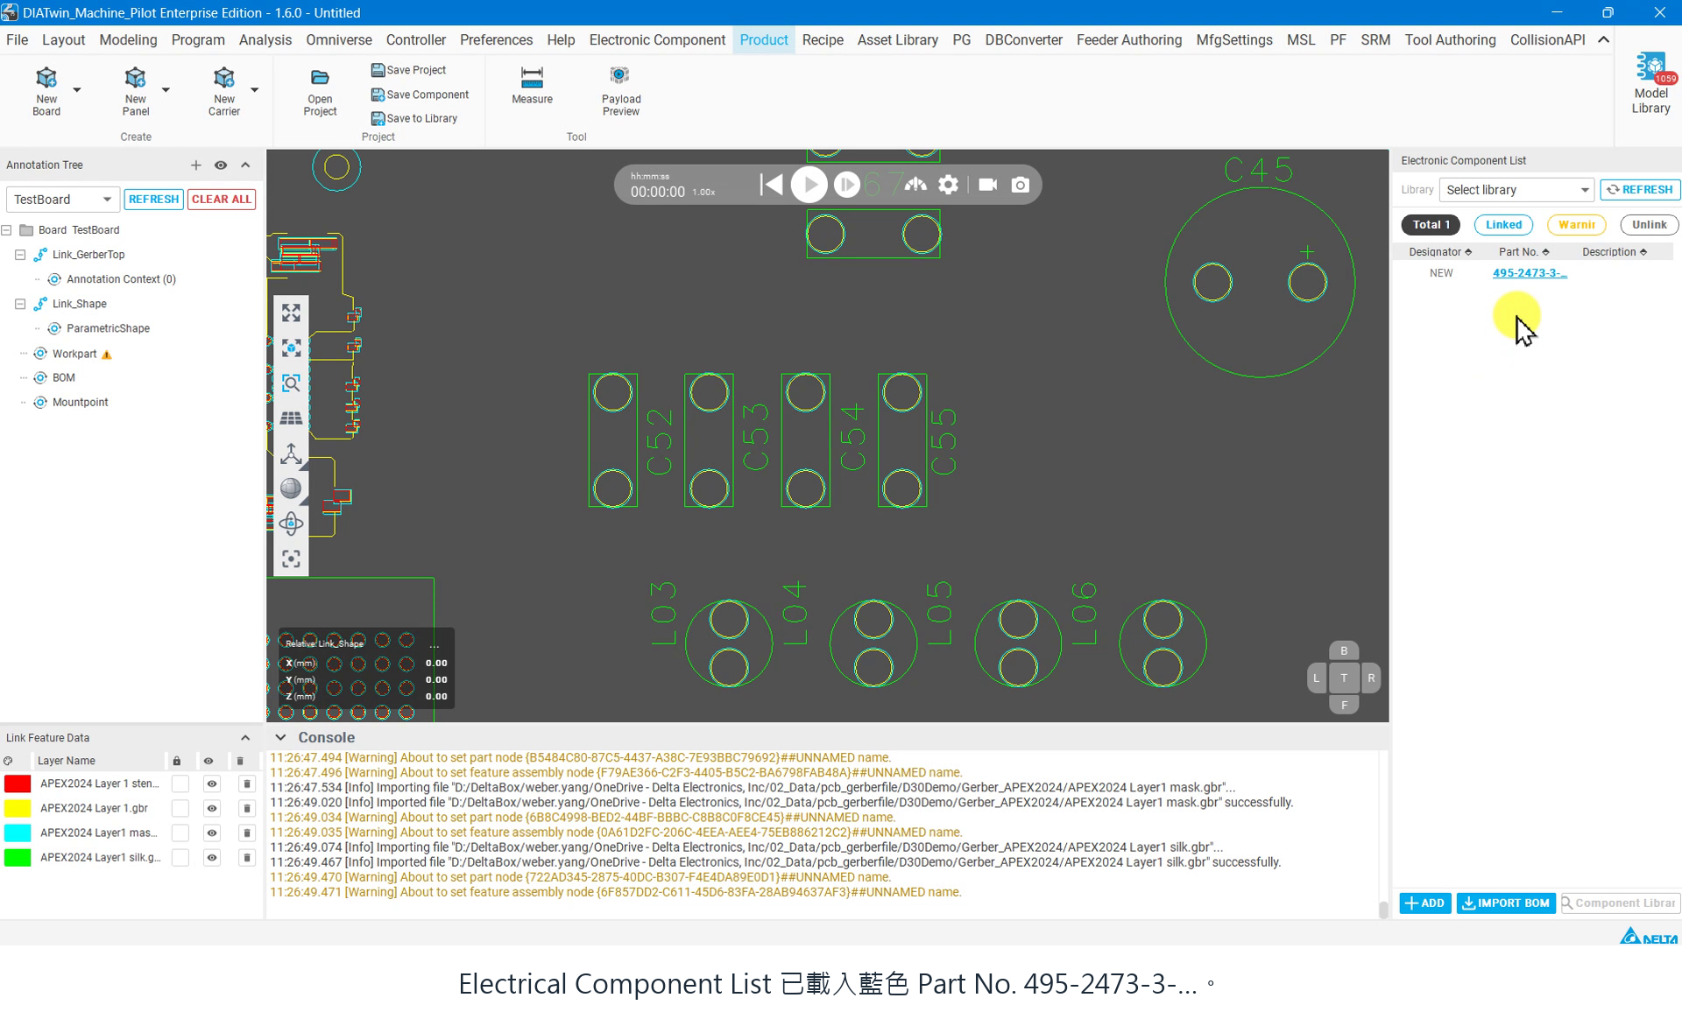Image resolution: width=1682 pixels, height=1026 pixels.
Task: Click the IMPORT BOM button
Action: [1506, 903]
